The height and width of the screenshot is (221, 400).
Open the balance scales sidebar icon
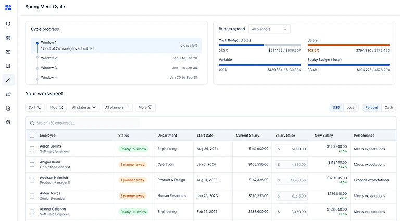8,24
